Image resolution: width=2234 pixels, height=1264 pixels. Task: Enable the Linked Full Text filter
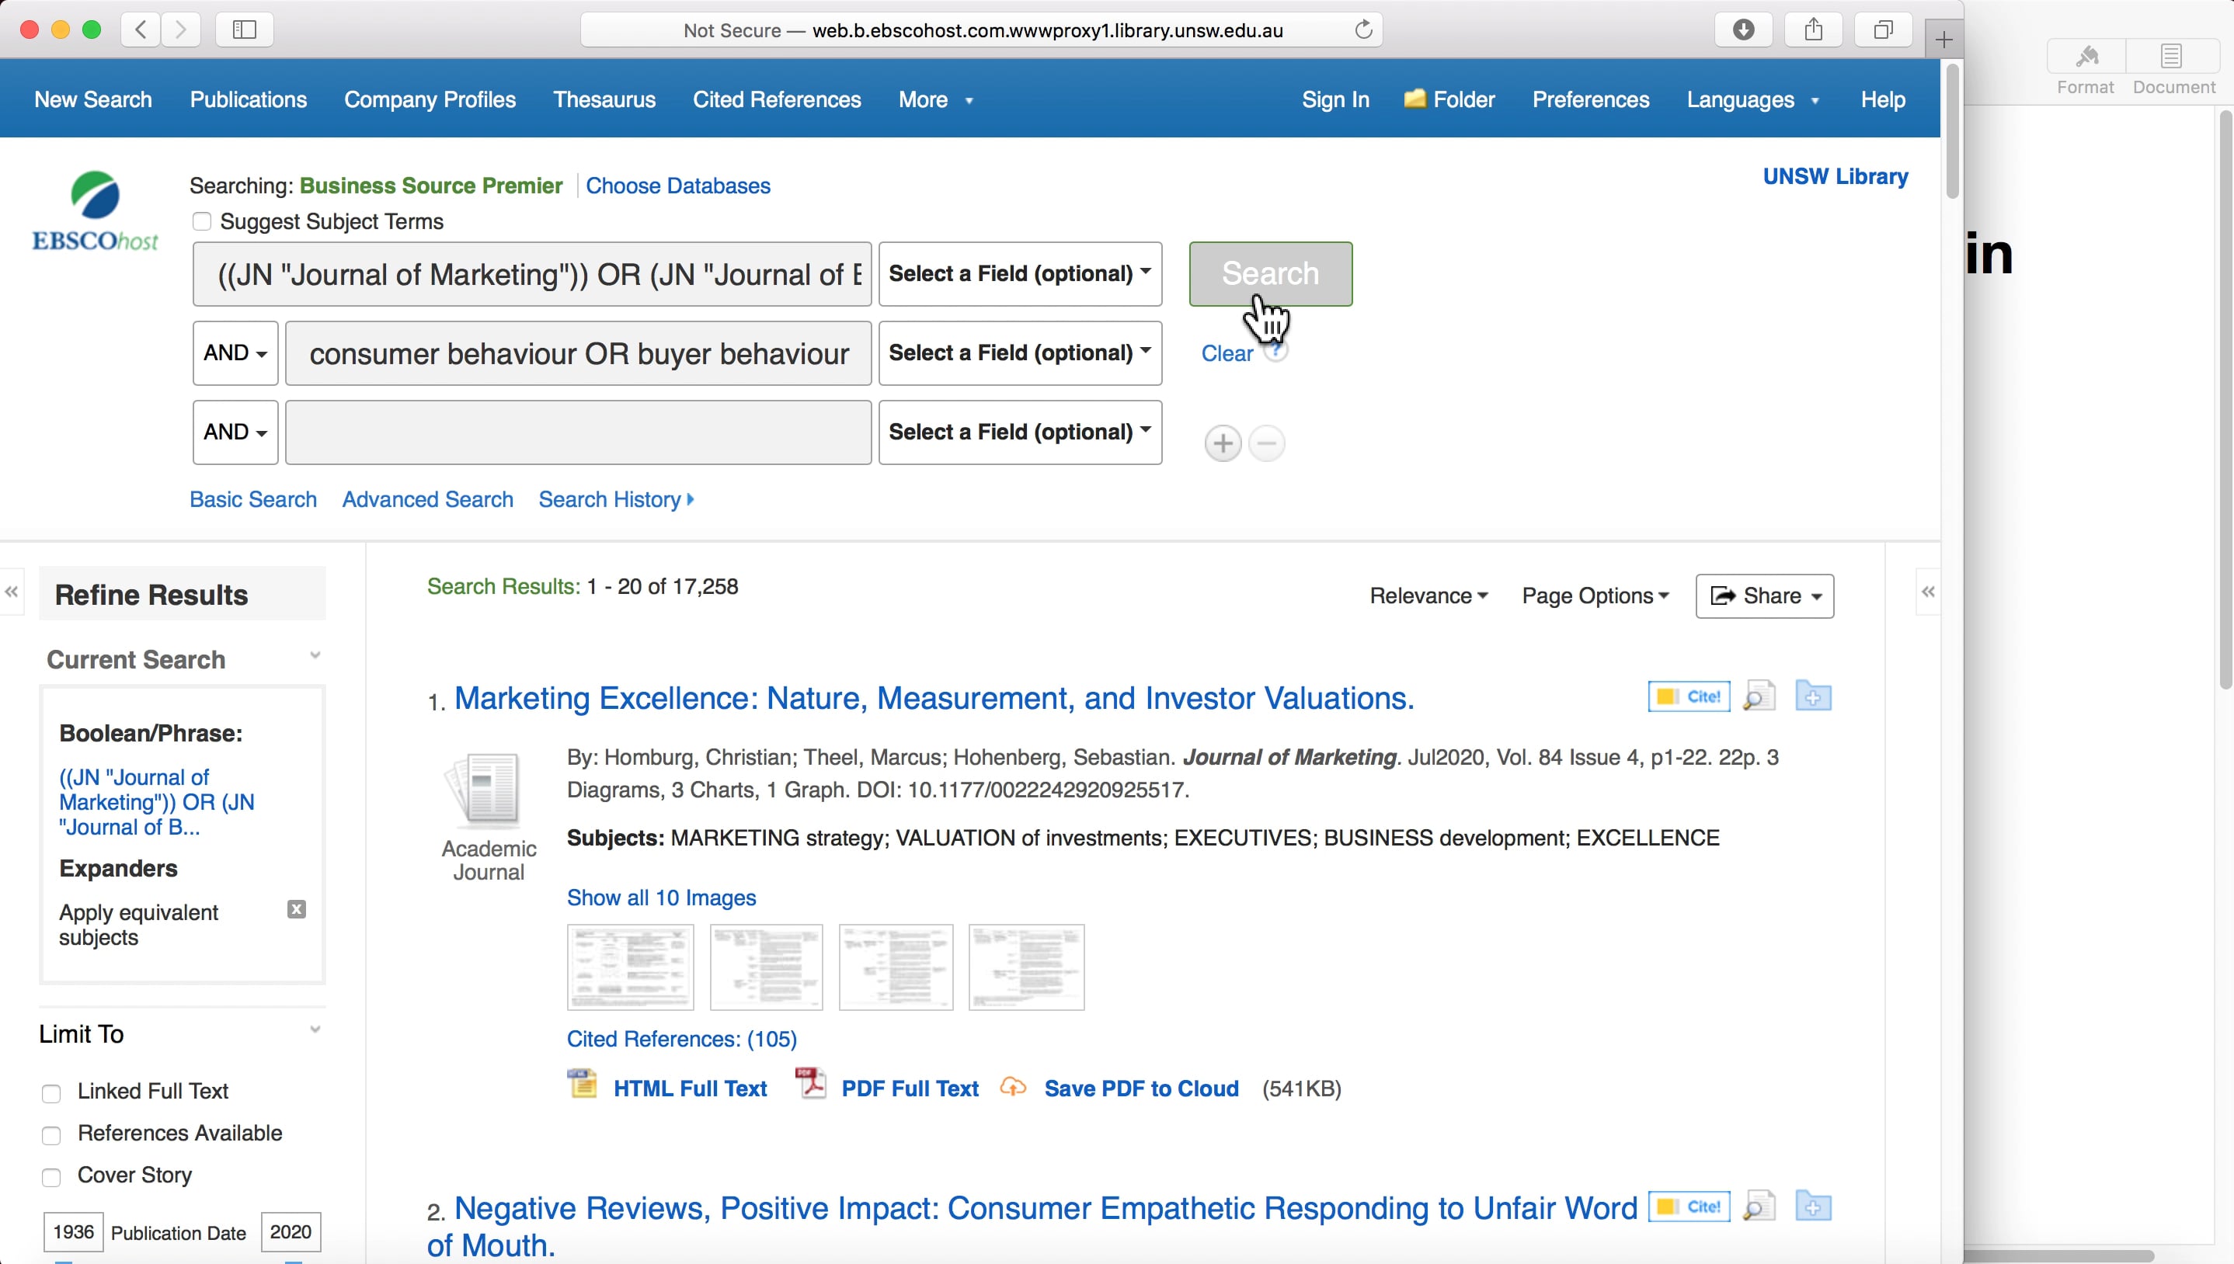tap(51, 1092)
